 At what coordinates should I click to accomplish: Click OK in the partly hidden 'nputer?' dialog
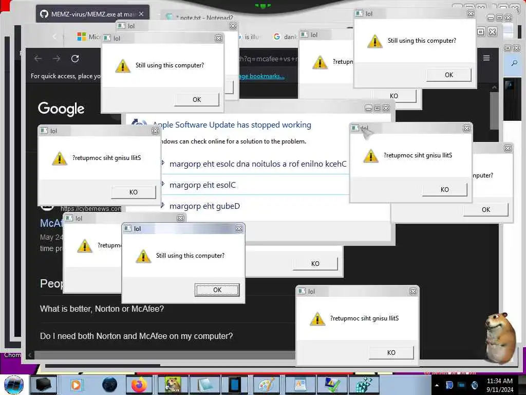tap(486, 210)
